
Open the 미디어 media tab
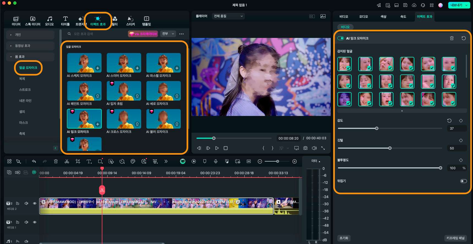pos(16,21)
